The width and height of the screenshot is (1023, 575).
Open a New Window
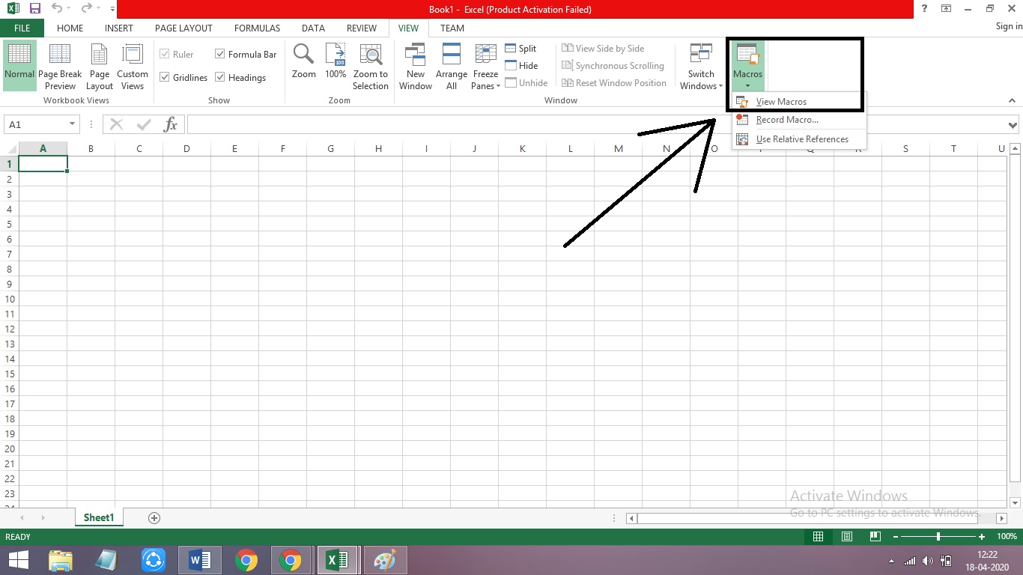point(416,66)
